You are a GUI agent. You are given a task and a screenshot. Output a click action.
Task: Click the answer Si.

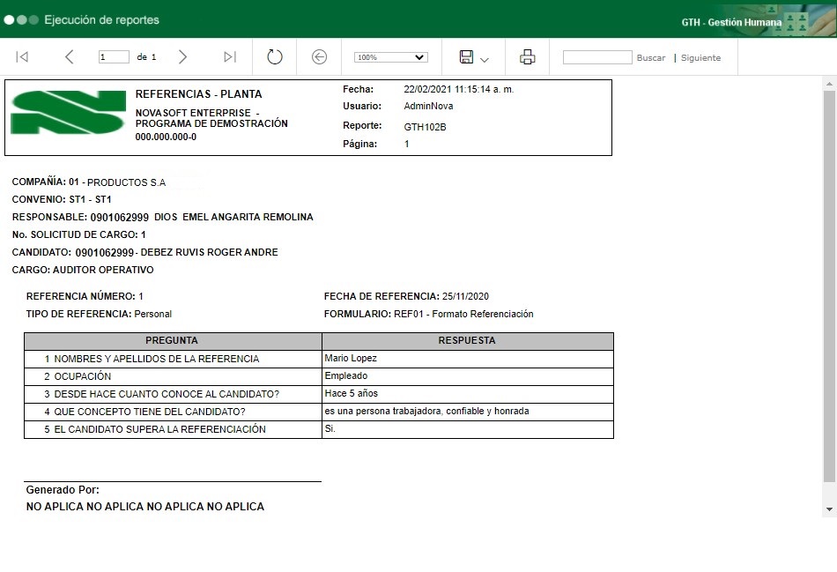coord(330,429)
